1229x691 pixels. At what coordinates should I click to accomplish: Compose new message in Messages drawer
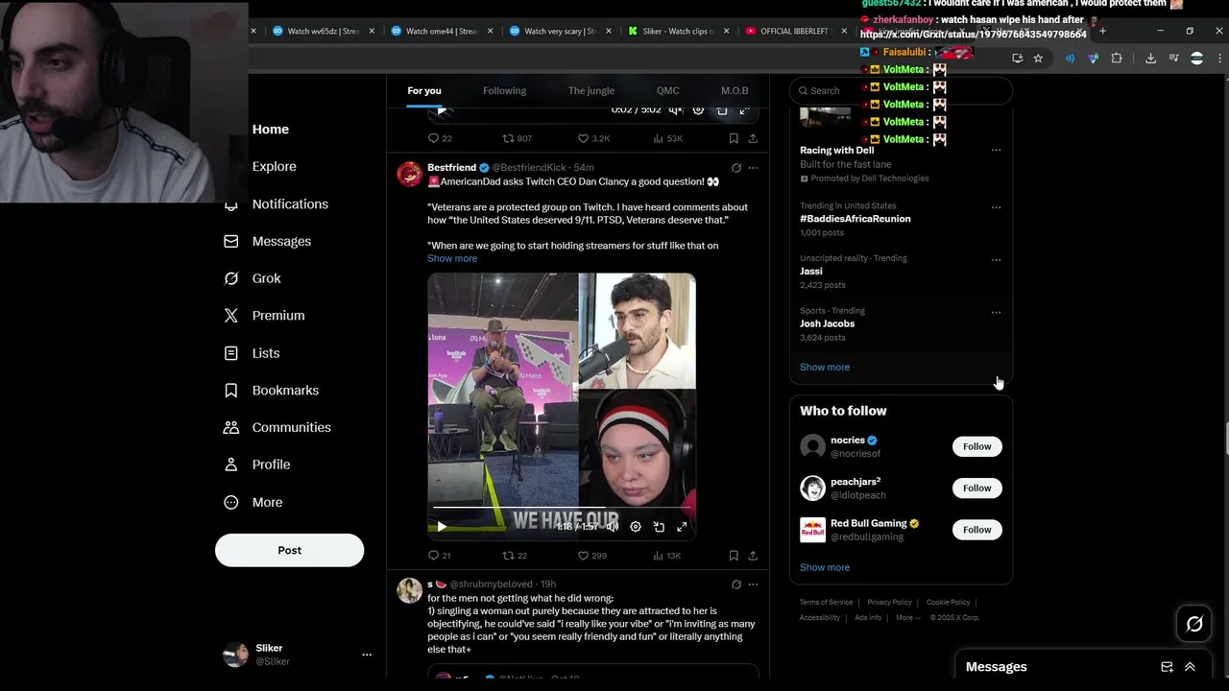(1167, 667)
